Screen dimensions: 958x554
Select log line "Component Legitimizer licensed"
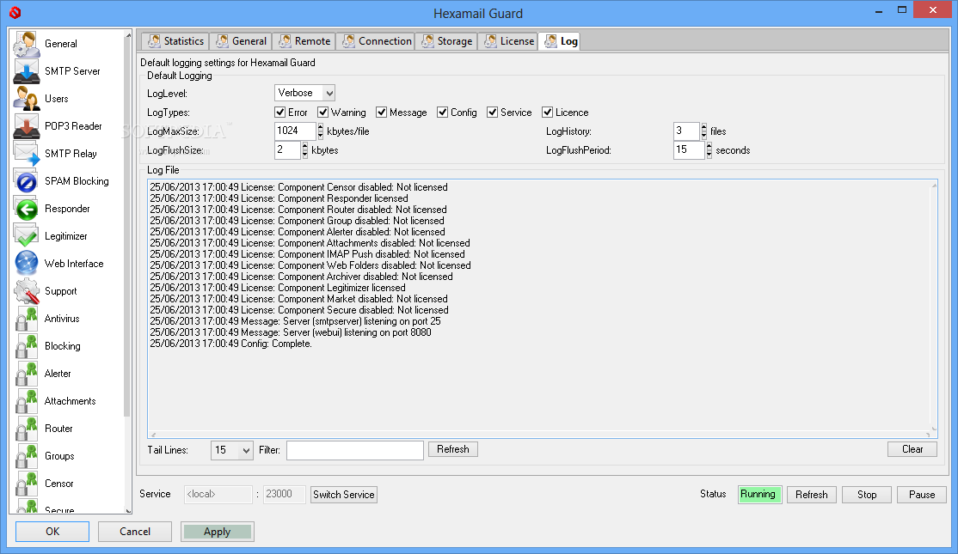(278, 288)
